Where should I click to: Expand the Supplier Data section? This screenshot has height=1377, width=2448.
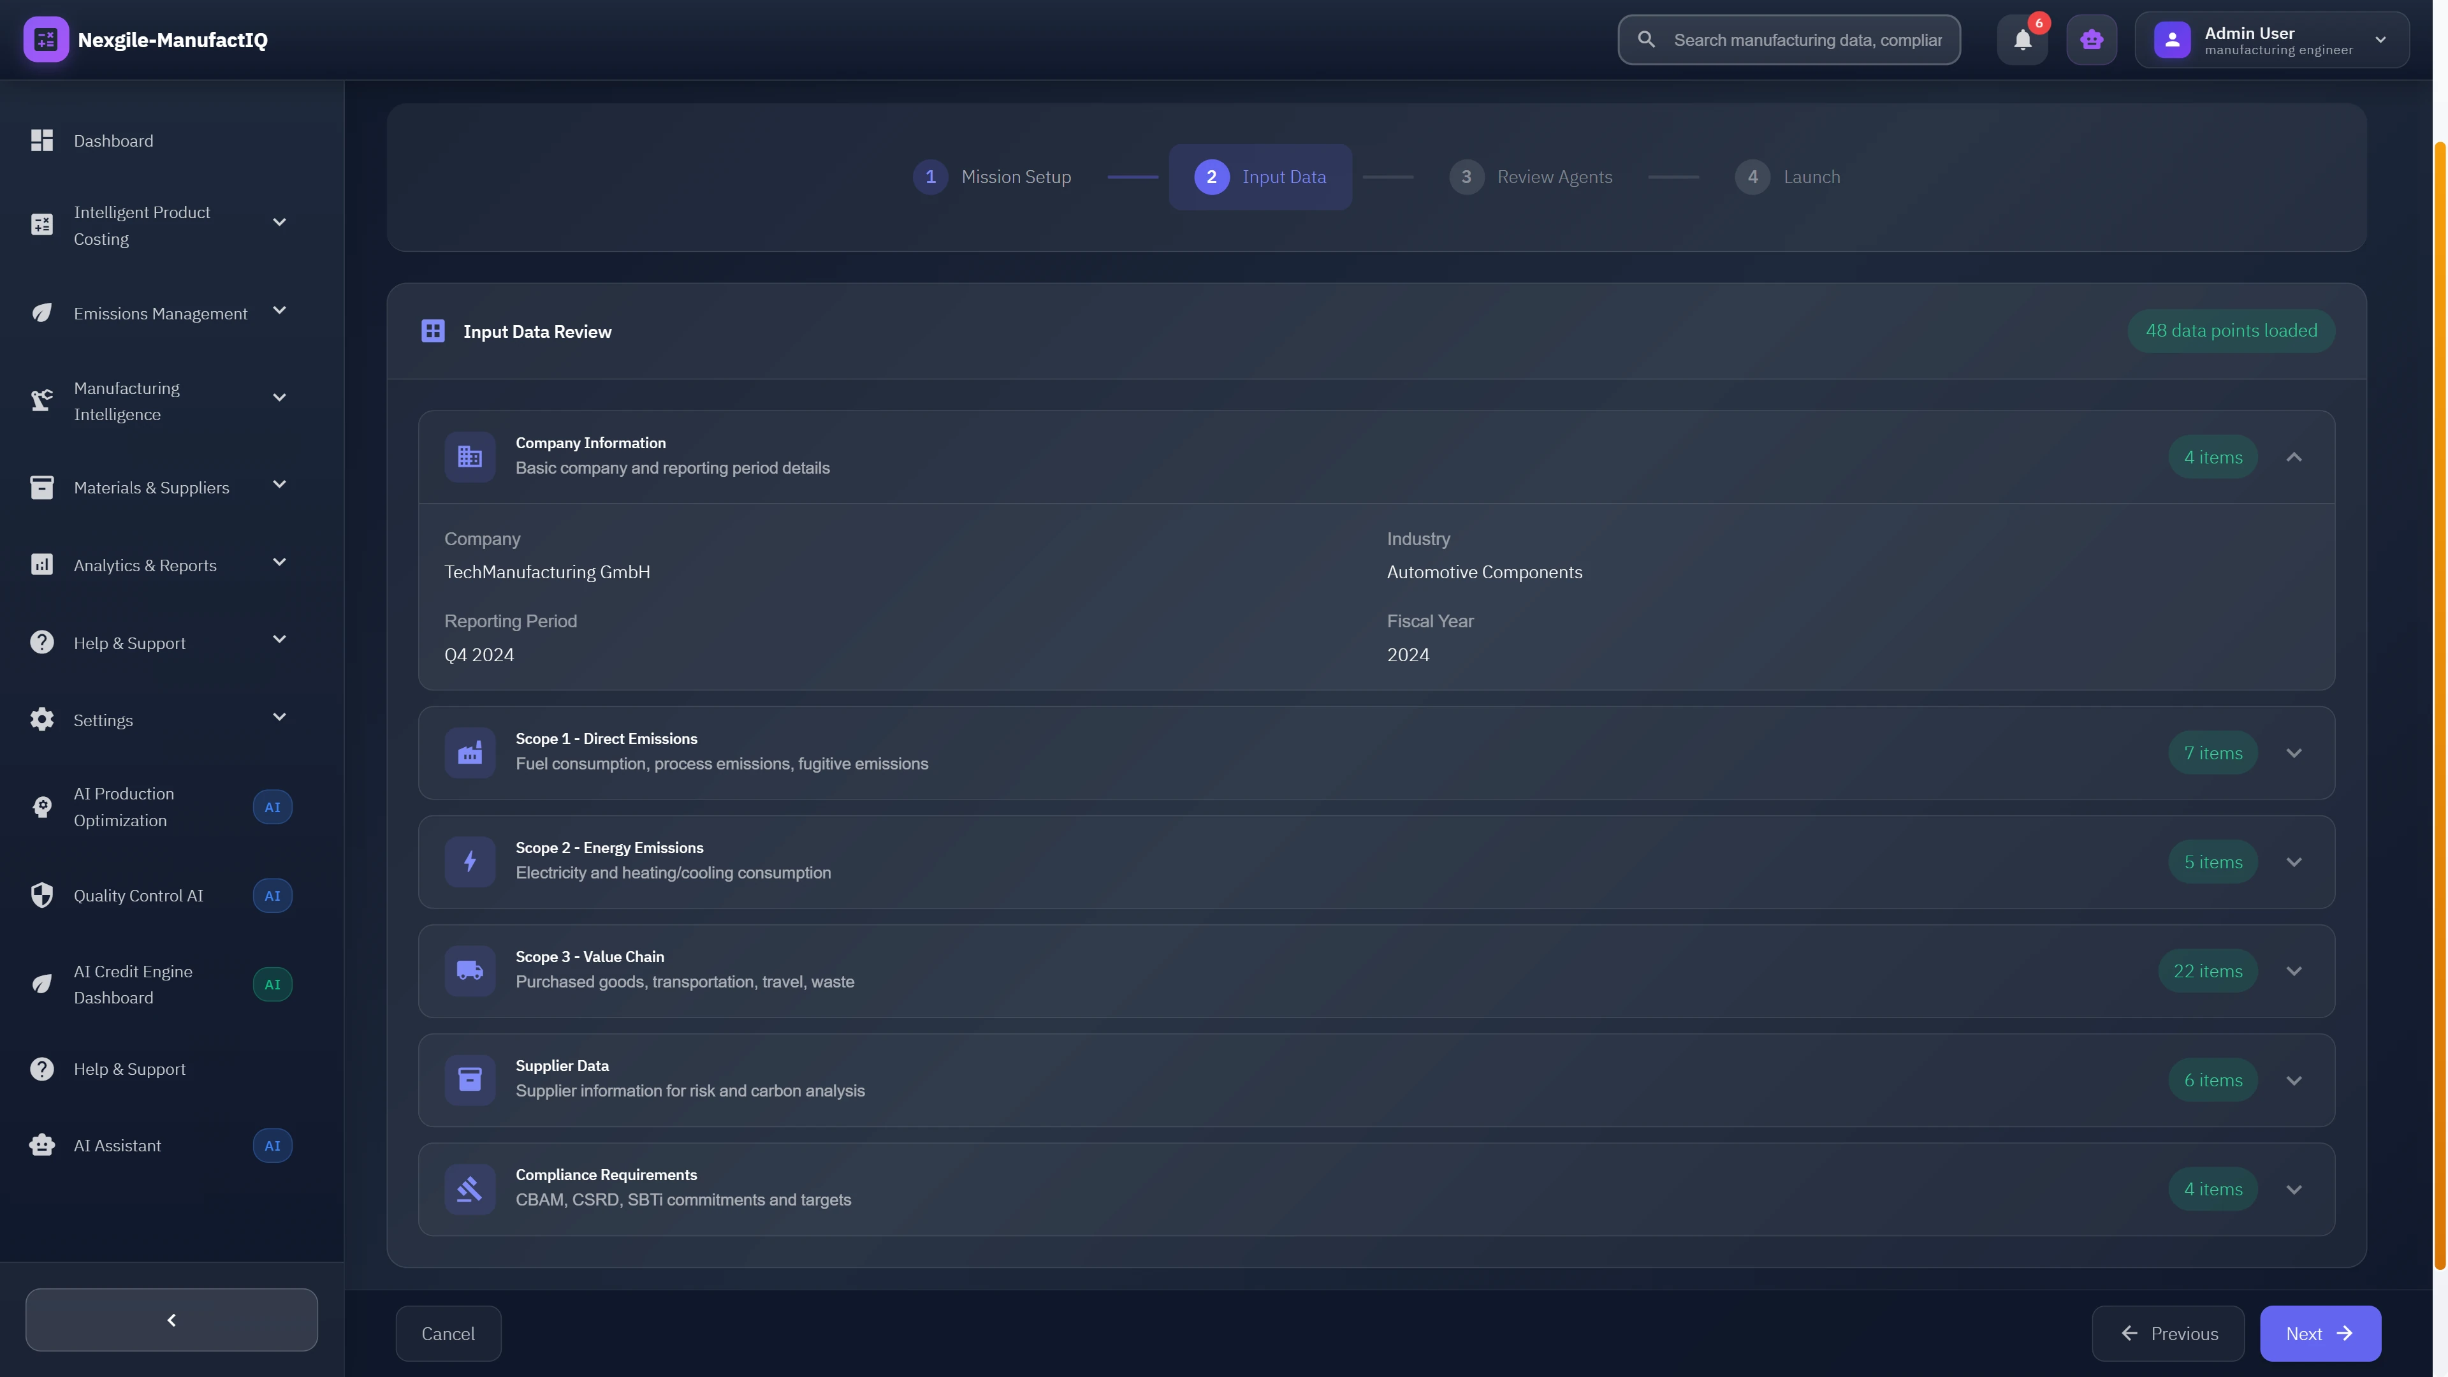[2295, 1079]
